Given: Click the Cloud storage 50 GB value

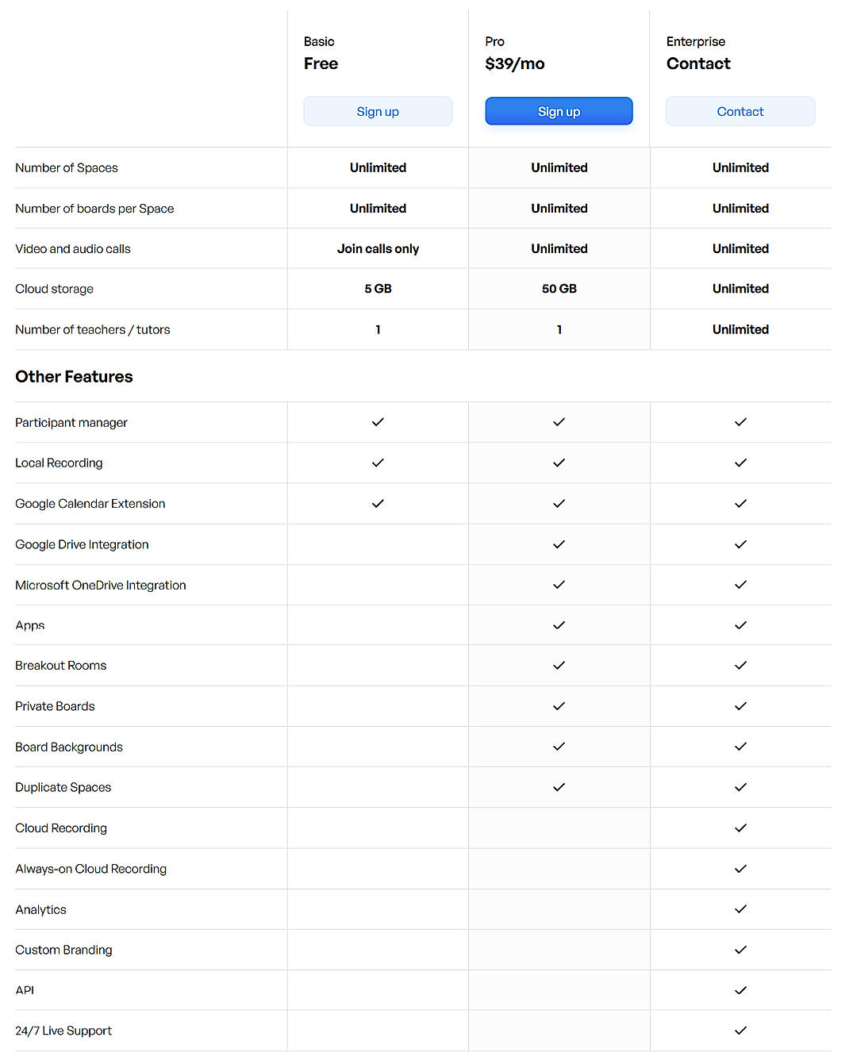Looking at the screenshot, I should pyautogui.click(x=559, y=289).
